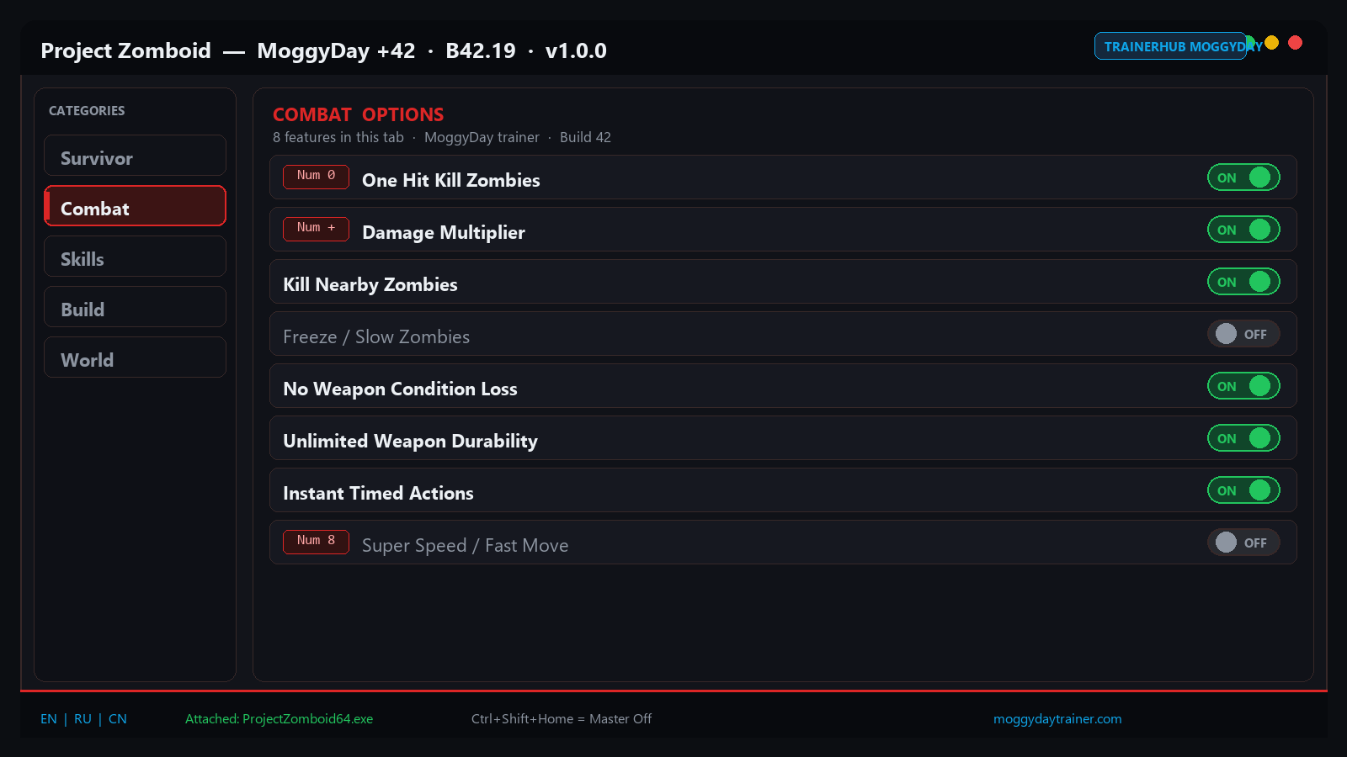Screen dimensions: 1347x757
Task: Click the Num 8 hotkey badge
Action: click(316, 541)
